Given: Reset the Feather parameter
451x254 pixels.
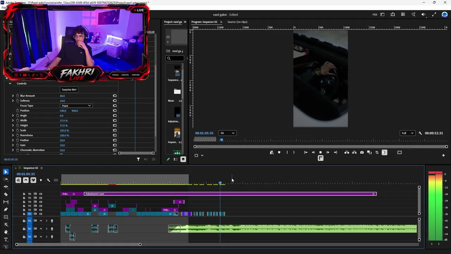Looking at the screenshot, I should click(115, 140).
